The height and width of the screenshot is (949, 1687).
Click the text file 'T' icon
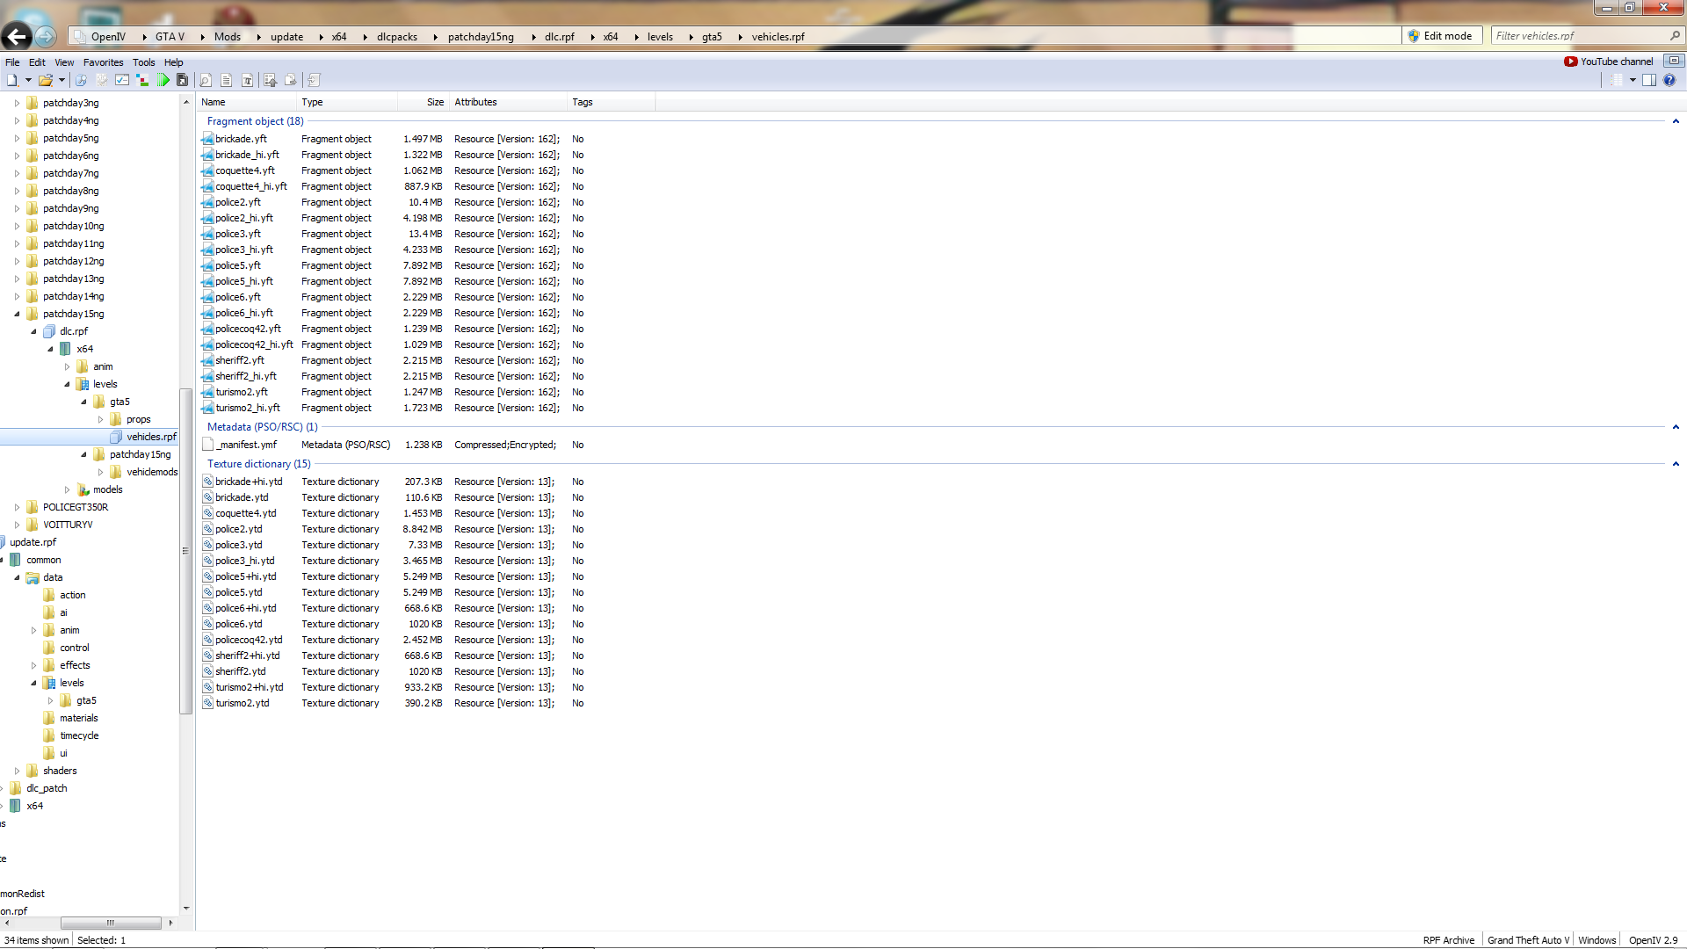coord(248,80)
